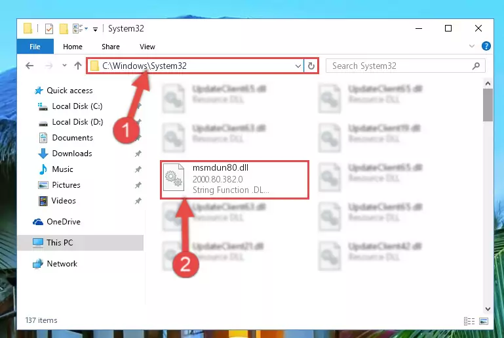Click the Quick access star icon
504x338 pixels.
[x=39, y=91]
